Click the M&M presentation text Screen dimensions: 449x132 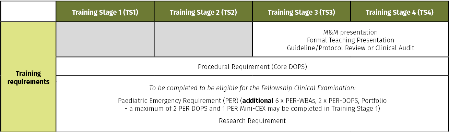(350, 32)
